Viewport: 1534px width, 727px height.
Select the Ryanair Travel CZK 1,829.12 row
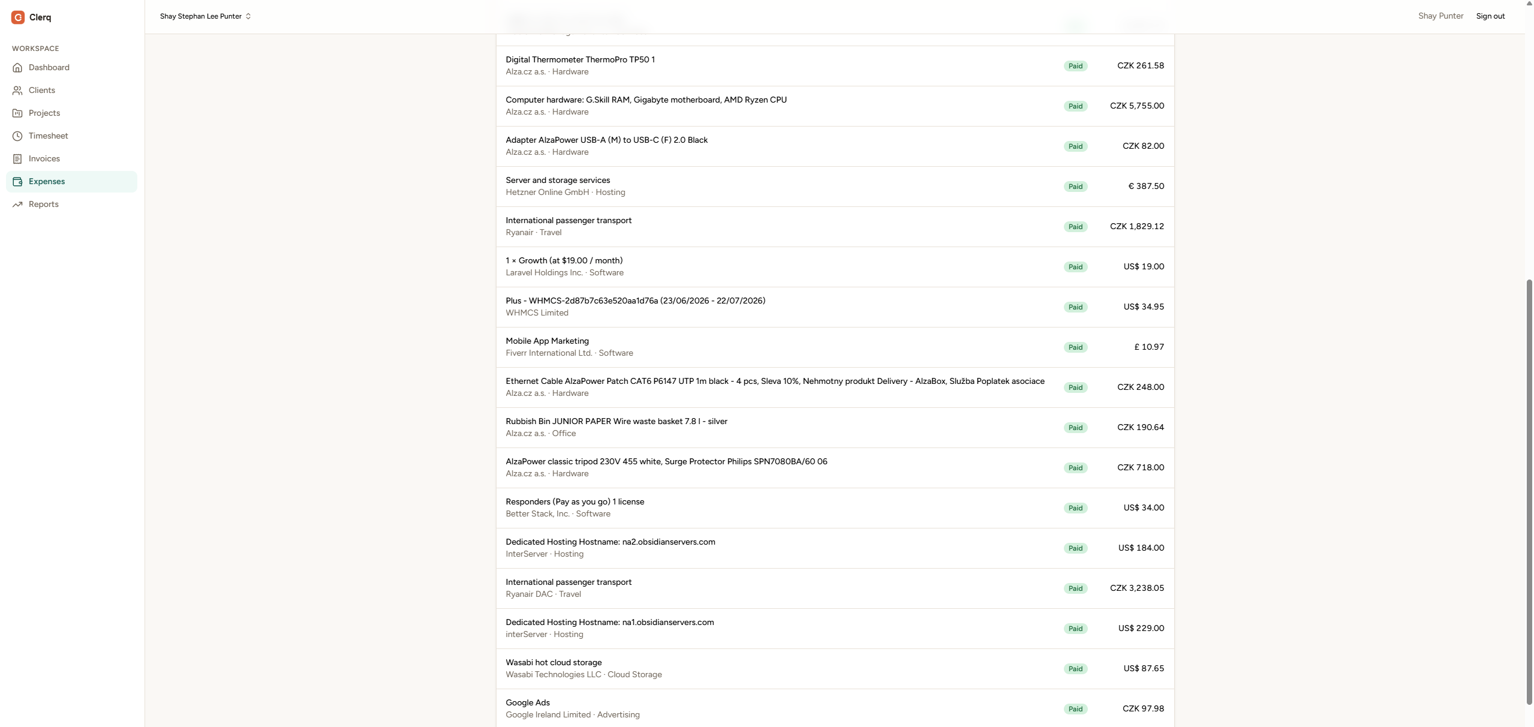(x=835, y=227)
